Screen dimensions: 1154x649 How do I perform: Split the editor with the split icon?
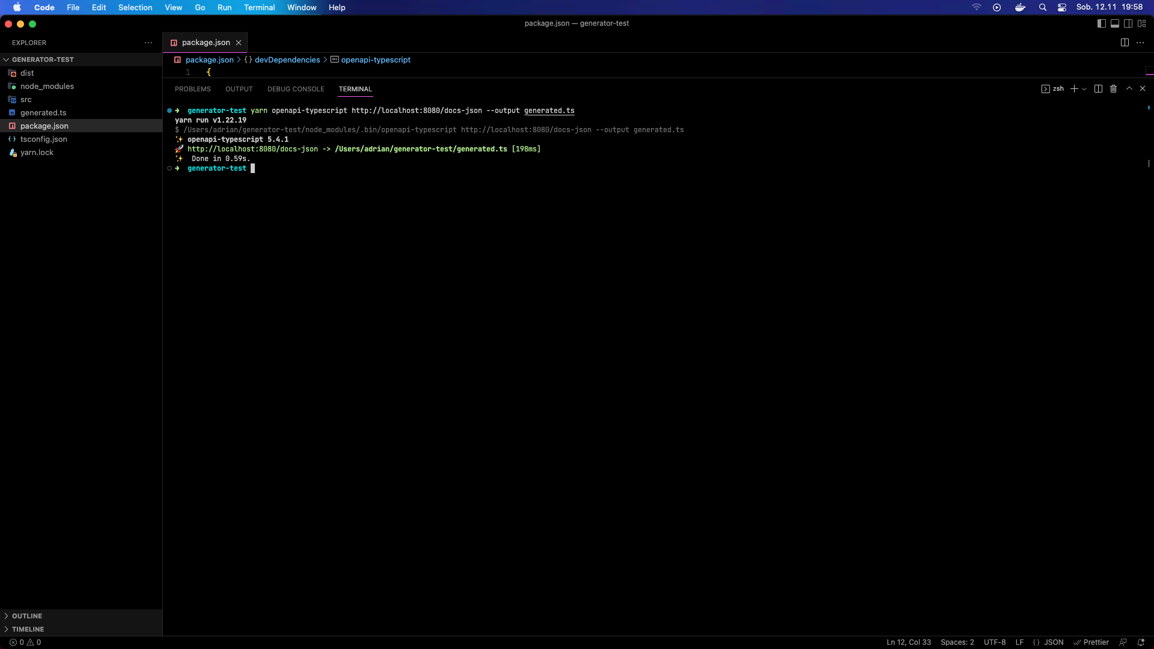coord(1125,43)
